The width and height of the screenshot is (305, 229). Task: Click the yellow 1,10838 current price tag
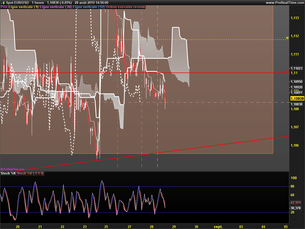[297, 98]
